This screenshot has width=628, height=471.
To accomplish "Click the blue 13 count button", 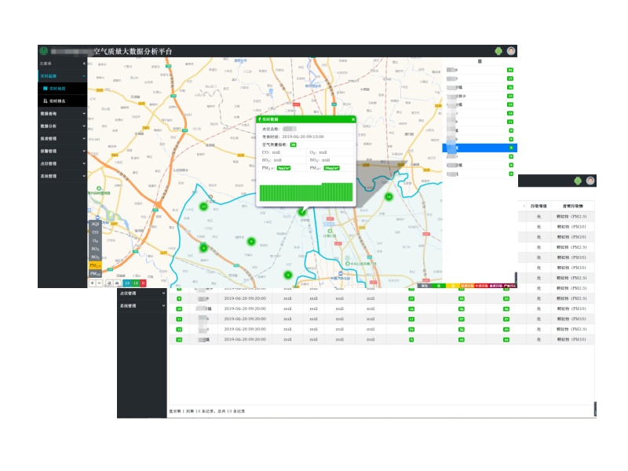I will tap(126, 283).
